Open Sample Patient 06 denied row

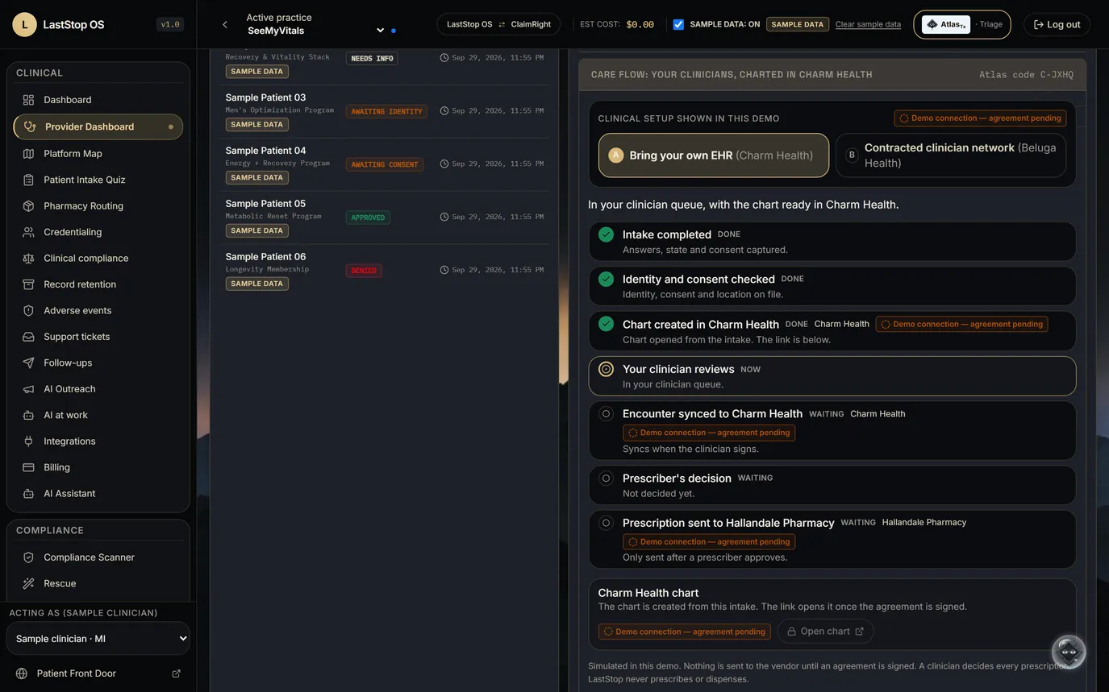pos(384,271)
